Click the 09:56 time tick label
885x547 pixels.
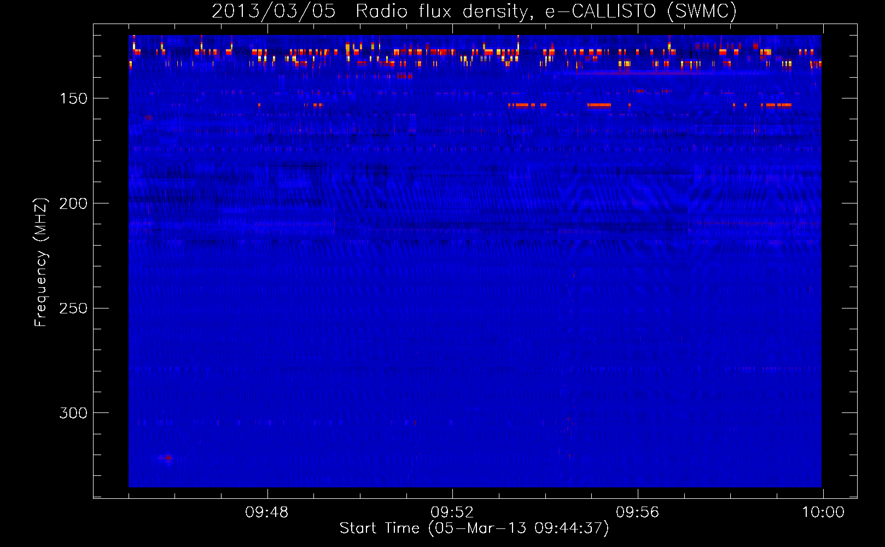(x=638, y=513)
